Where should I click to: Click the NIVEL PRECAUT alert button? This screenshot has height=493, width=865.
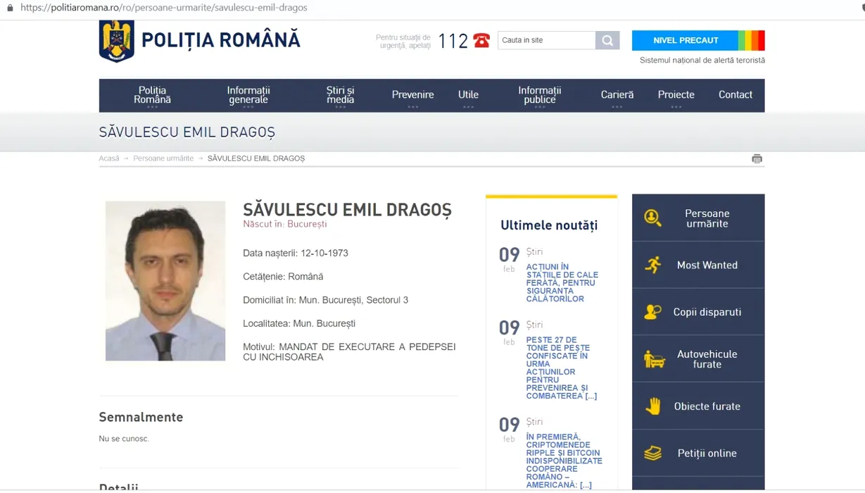pyautogui.click(x=685, y=40)
